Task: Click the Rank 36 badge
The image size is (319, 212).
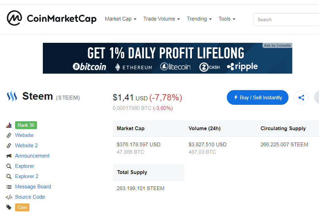Action: [26, 125]
